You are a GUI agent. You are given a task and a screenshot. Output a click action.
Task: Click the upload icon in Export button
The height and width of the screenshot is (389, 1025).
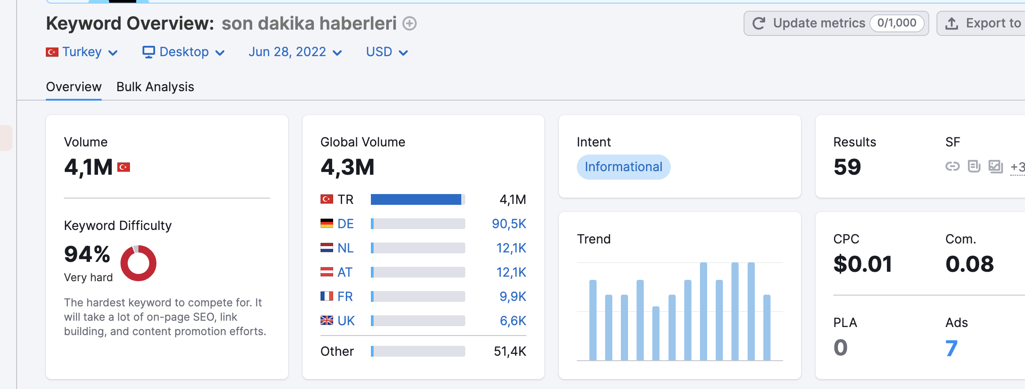coord(951,23)
